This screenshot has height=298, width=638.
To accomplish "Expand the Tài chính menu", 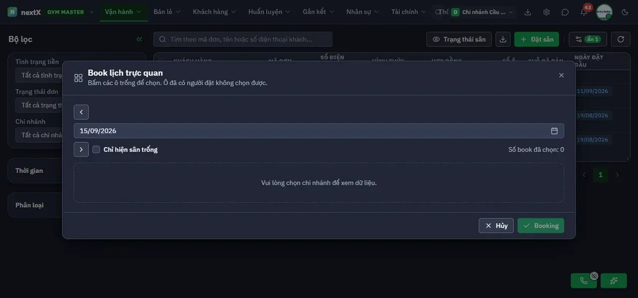I will coord(409,12).
